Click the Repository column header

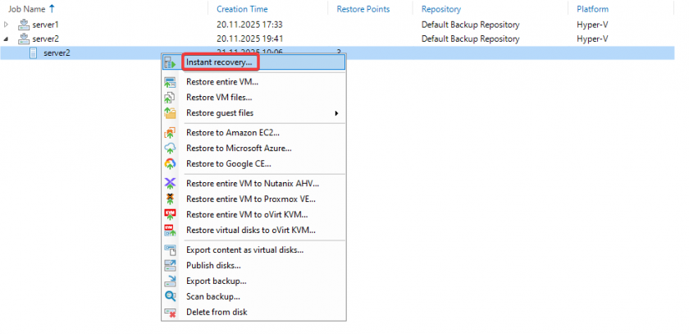440,9
